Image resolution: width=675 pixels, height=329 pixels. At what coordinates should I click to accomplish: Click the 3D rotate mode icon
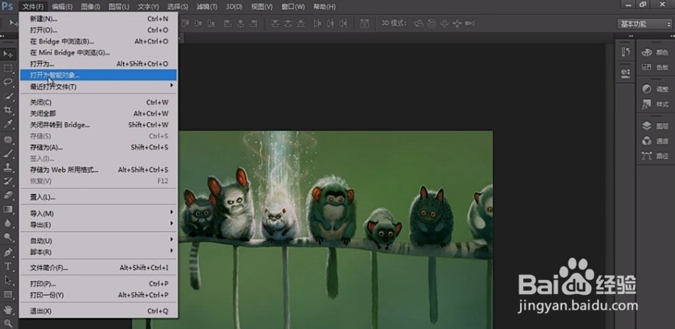418,23
